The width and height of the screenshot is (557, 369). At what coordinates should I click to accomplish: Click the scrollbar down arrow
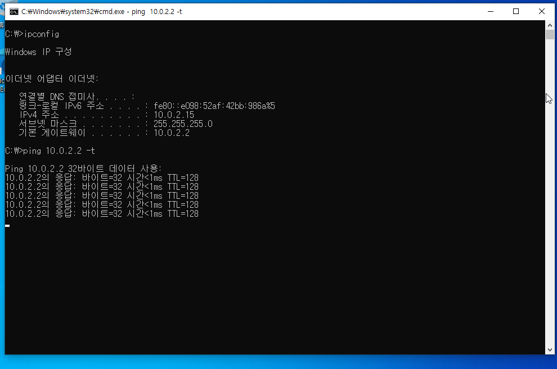click(550, 350)
